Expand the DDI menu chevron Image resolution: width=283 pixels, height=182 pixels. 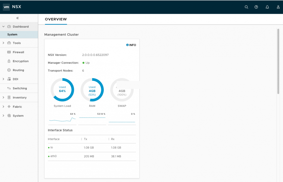coord(3,79)
